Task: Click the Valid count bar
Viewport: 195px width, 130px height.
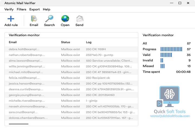Action: click(166, 55)
